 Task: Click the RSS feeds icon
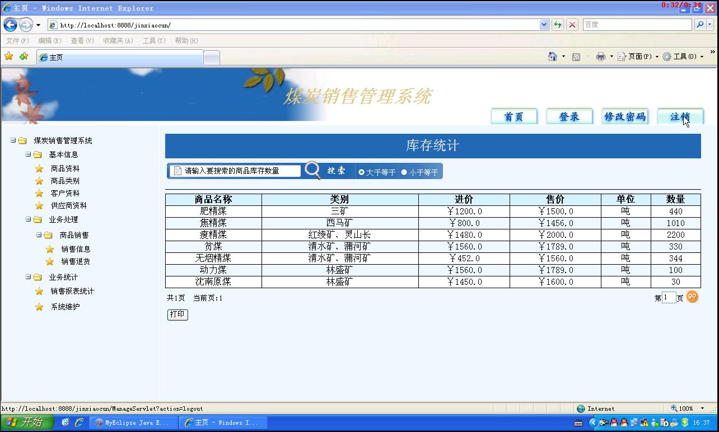576,57
